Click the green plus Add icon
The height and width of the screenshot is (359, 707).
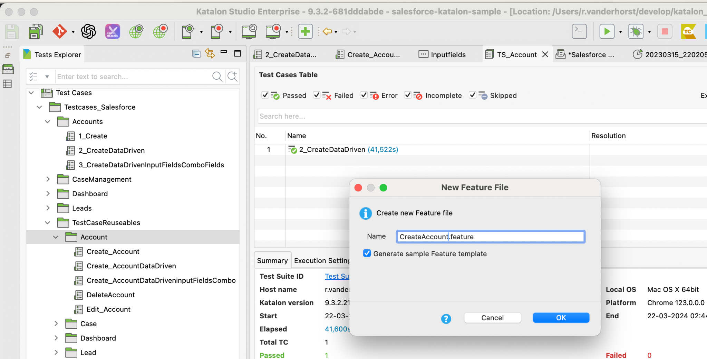click(305, 32)
